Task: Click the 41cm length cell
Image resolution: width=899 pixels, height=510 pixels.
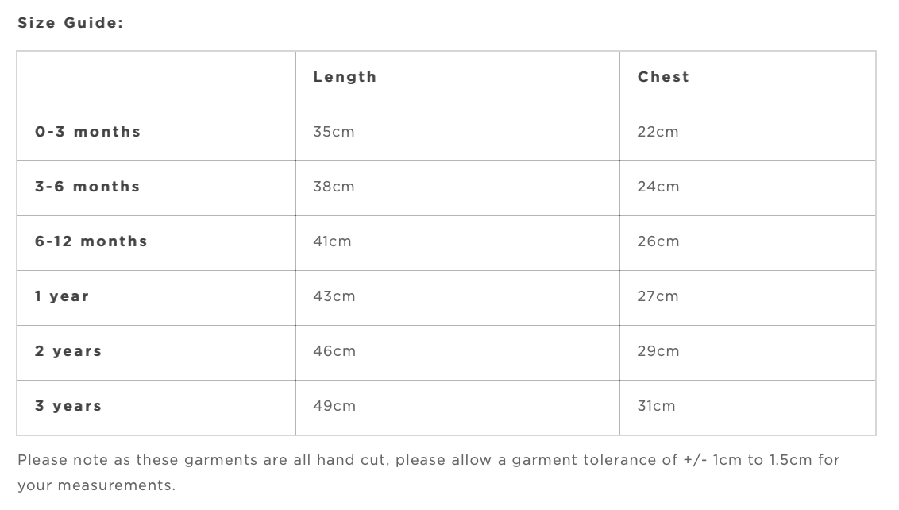Action: (332, 241)
